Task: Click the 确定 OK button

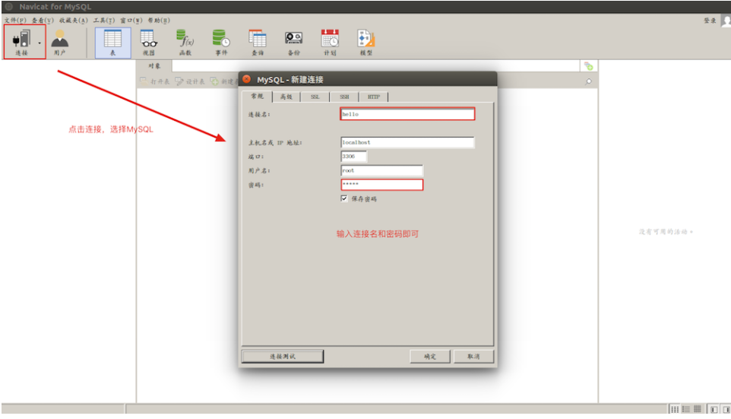Action: point(430,357)
